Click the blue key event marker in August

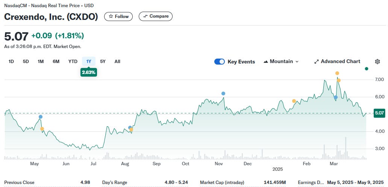[130, 128]
